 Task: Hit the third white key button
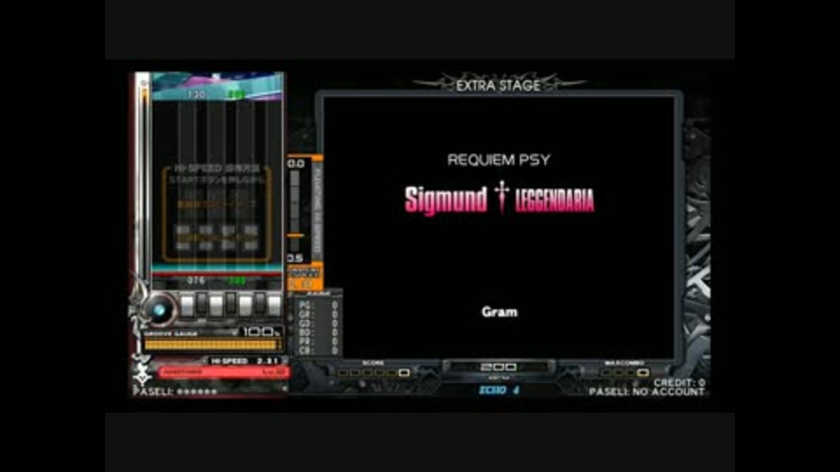[245, 306]
